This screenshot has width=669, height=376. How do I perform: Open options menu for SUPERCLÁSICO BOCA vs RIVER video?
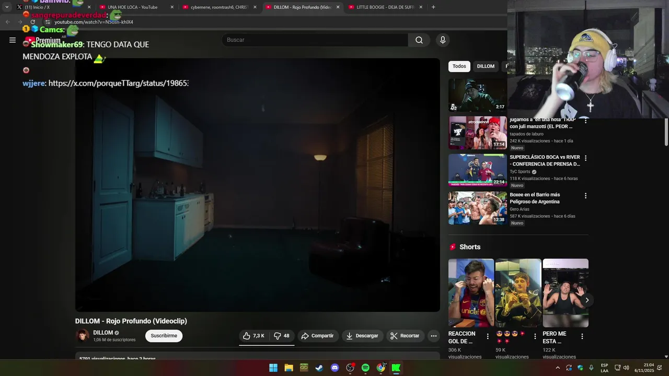click(585, 158)
